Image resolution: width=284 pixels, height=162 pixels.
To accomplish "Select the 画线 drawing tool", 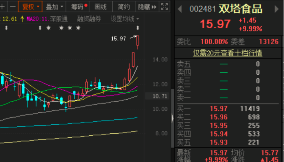I will tap(101, 7).
